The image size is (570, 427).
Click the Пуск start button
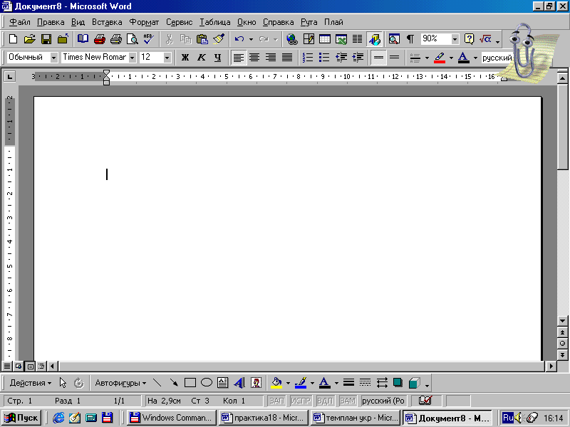coord(21,418)
